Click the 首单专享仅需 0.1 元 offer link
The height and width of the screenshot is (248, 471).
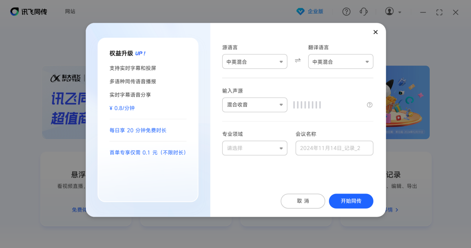click(x=148, y=152)
